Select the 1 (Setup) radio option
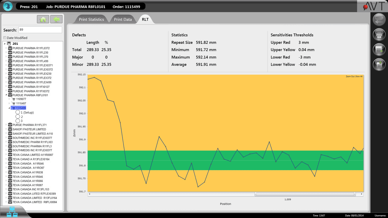The width and height of the screenshot is (388, 218). [x=18, y=112]
